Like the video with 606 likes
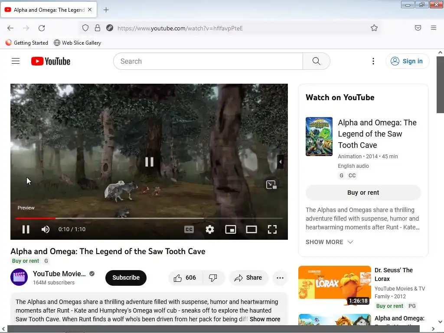 coord(185,278)
